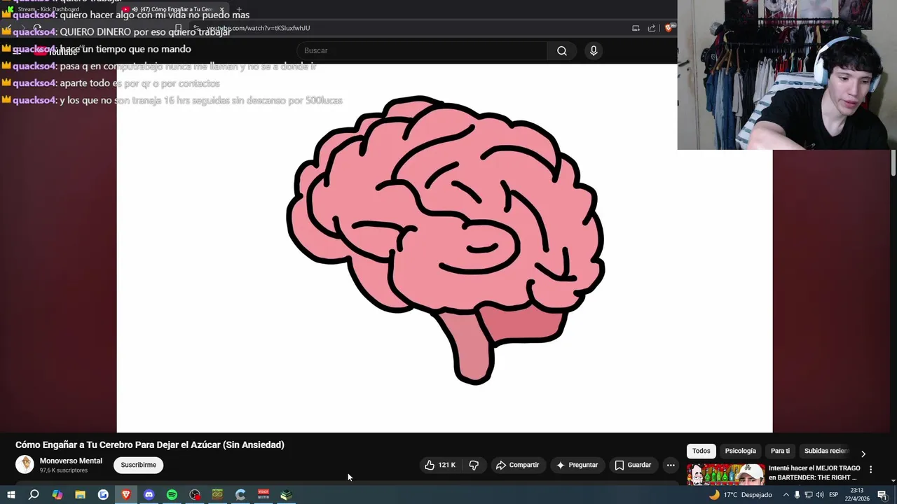Show more filter chips with right arrow
Screen dimensions: 897x504
pos(863,454)
